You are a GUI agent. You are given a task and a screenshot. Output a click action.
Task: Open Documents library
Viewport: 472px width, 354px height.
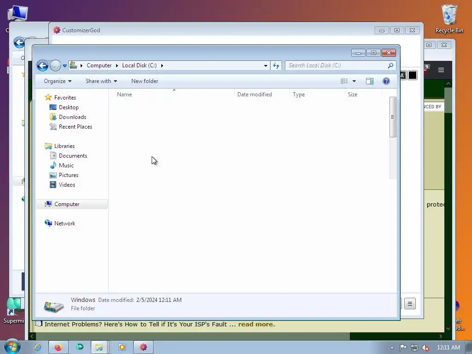click(73, 156)
